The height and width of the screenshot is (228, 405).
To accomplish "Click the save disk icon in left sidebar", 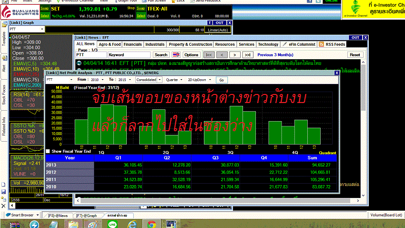I will pos(3,192).
